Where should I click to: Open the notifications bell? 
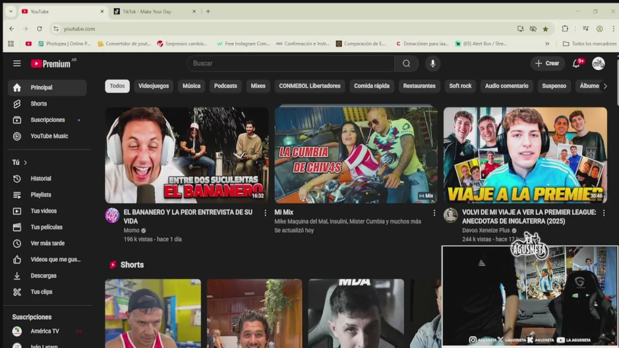pyautogui.click(x=576, y=63)
